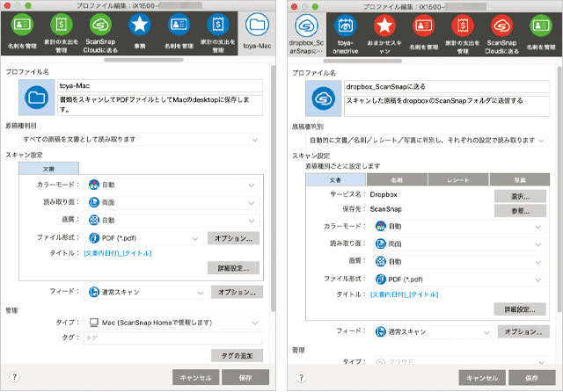Image resolution: width=563 pixels, height=392 pixels.
Task: Open 詳細設定 in left window
Action: (233, 268)
